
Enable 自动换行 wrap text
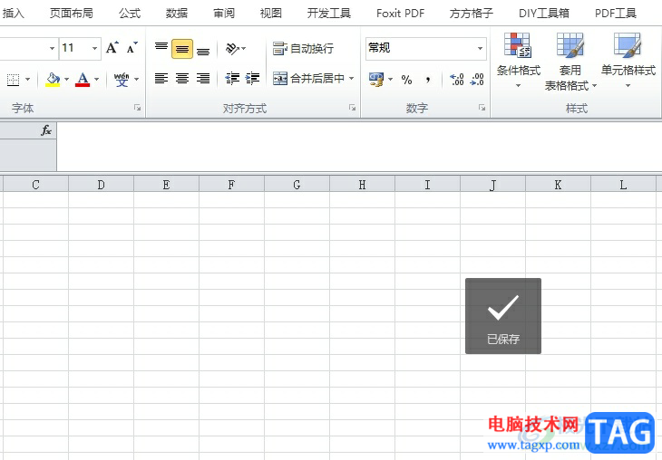(303, 49)
